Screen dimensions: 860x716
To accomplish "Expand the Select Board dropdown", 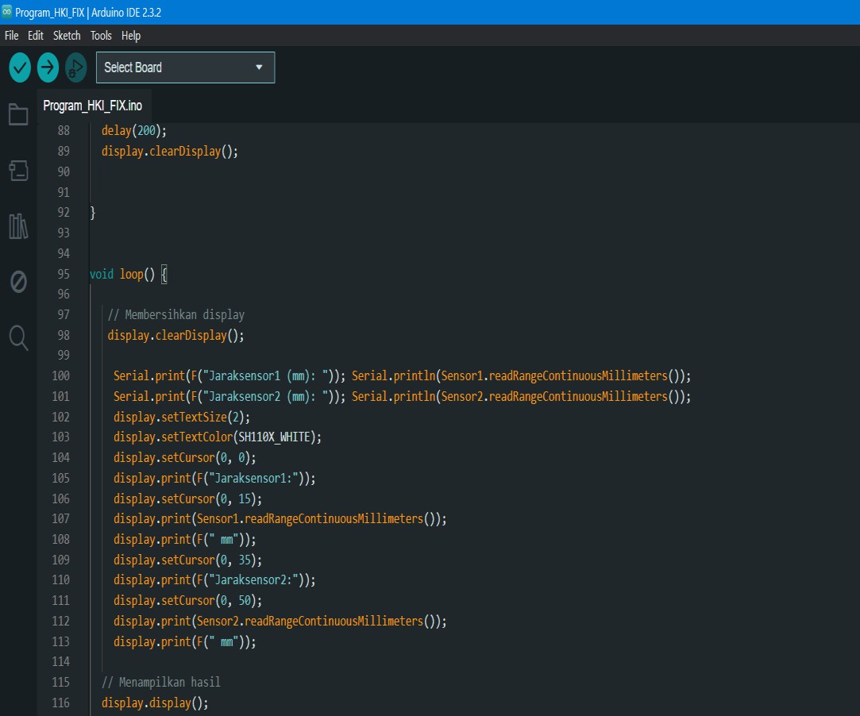I will [175, 67].
